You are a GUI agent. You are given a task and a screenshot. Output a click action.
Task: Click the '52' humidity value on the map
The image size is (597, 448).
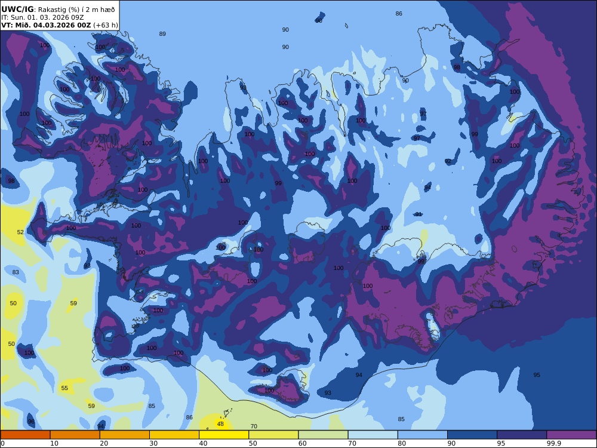[20, 232]
